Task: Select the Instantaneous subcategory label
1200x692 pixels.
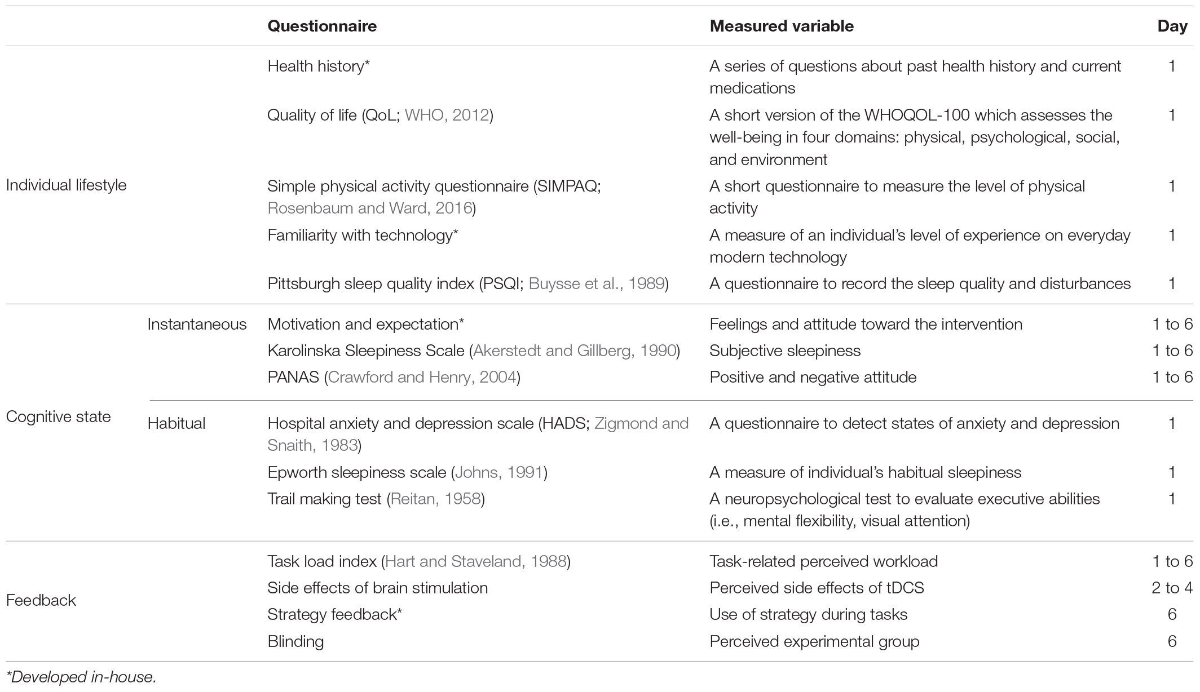Action: (197, 325)
